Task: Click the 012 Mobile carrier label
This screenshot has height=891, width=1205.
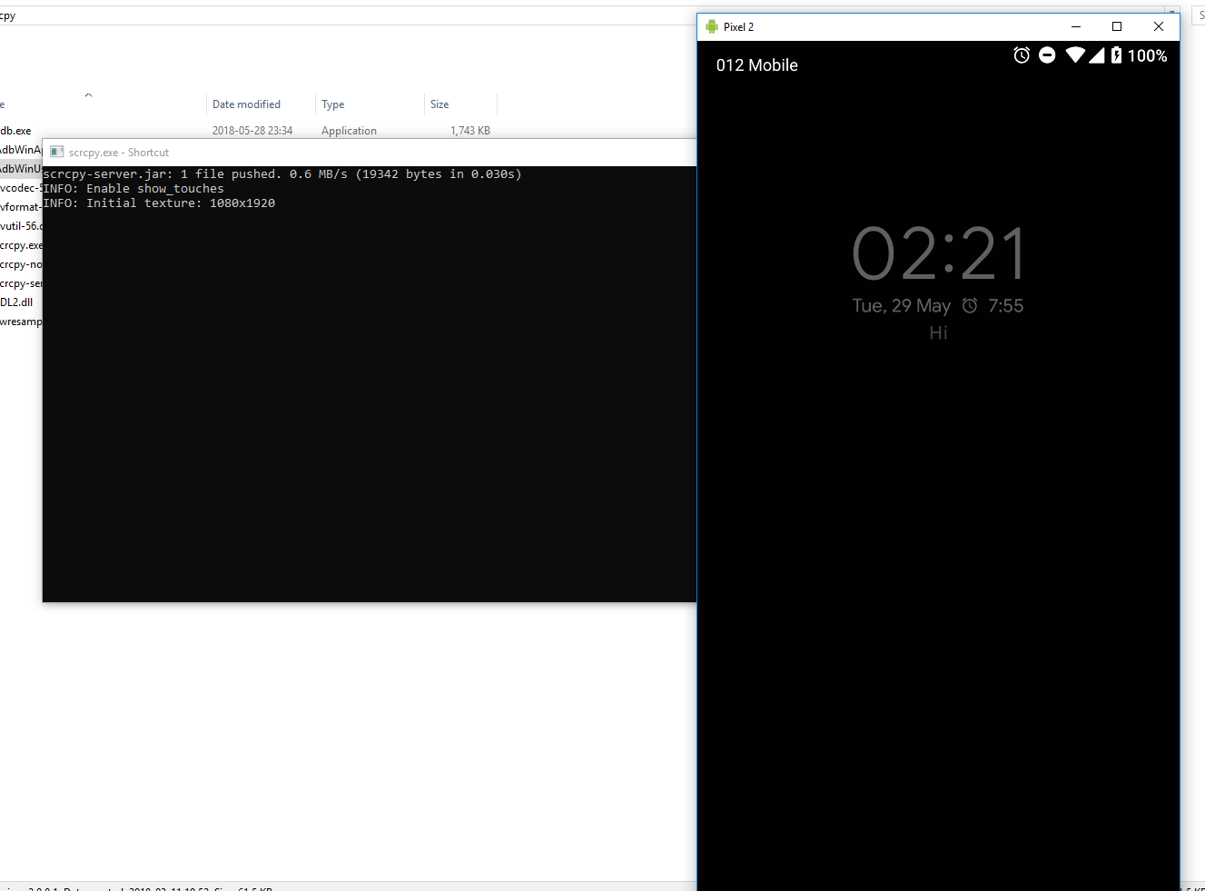Action: (x=757, y=65)
